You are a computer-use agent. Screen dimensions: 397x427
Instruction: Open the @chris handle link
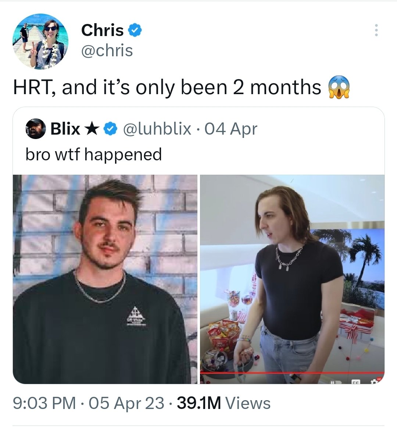[107, 51]
